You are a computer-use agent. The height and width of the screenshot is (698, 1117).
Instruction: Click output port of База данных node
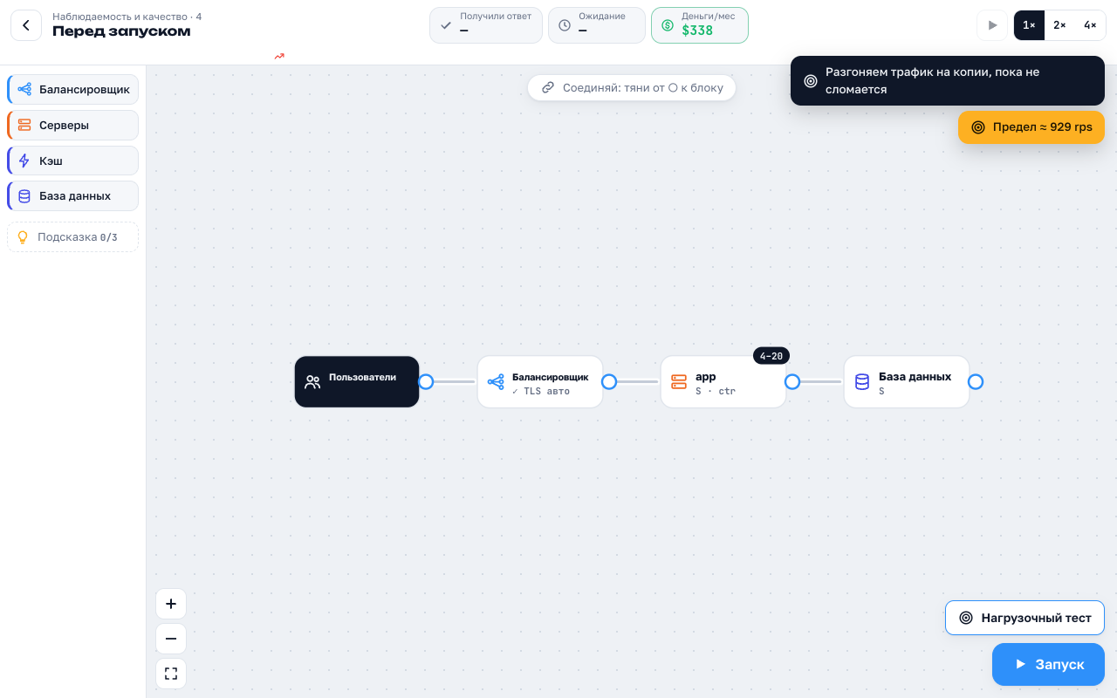coord(976,381)
